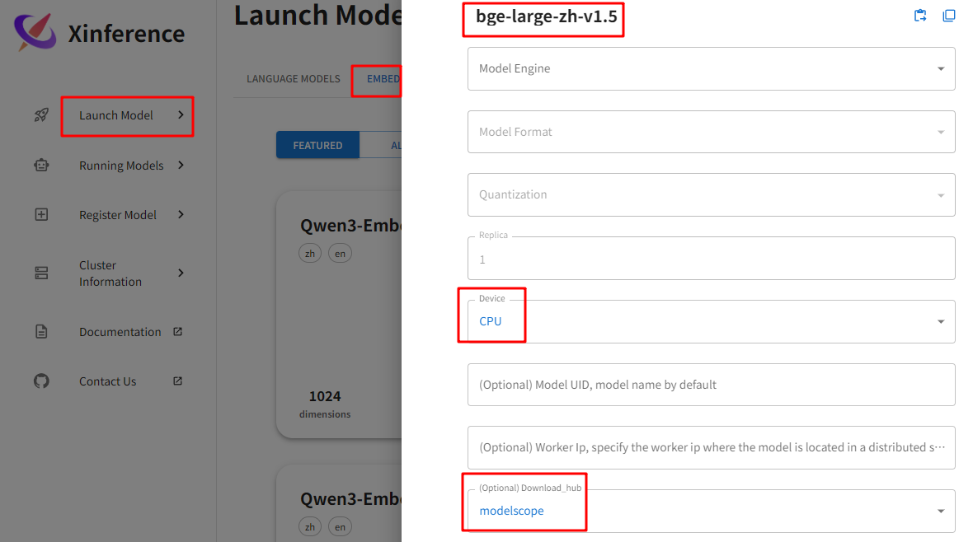Switch to the Language Models tab
This screenshot has height=542, width=973.
click(x=293, y=79)
